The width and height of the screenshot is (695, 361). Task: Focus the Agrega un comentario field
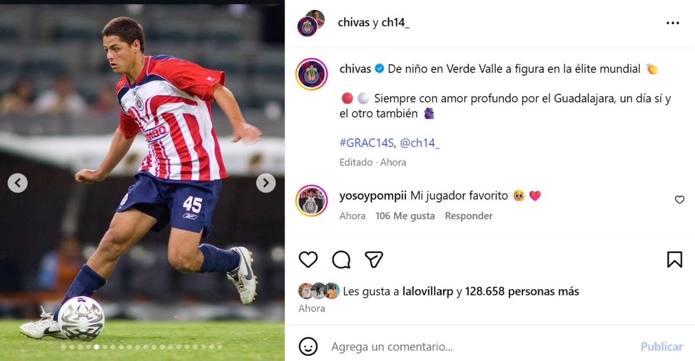pyautogui.click(x=481, y=347)
